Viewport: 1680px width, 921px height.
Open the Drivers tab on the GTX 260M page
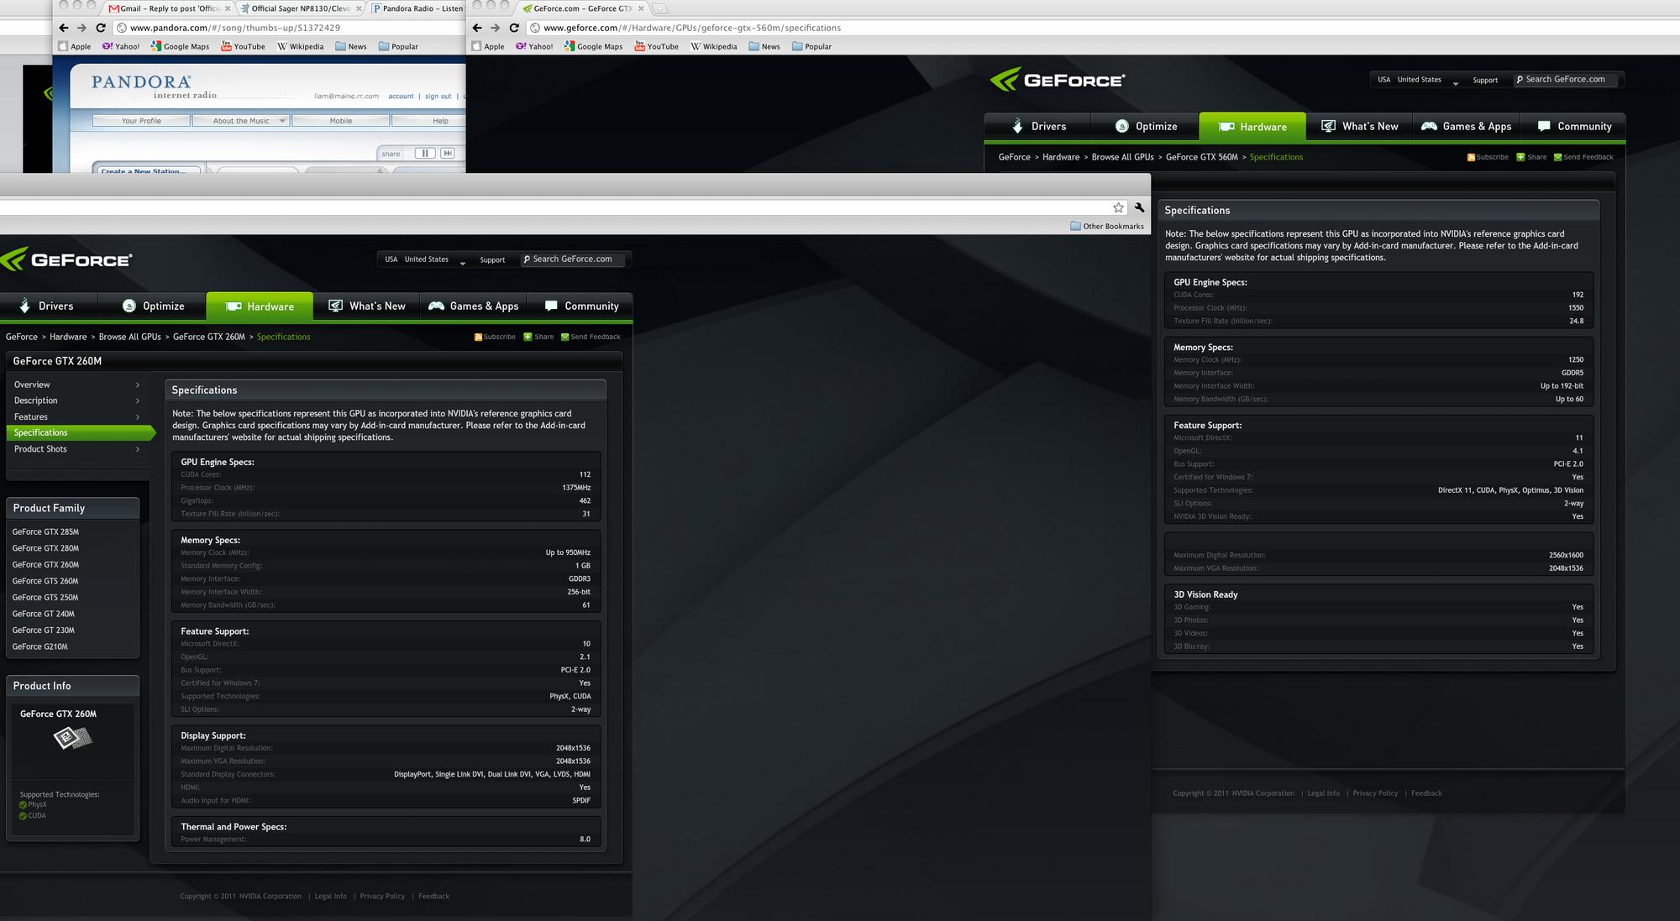49,306
